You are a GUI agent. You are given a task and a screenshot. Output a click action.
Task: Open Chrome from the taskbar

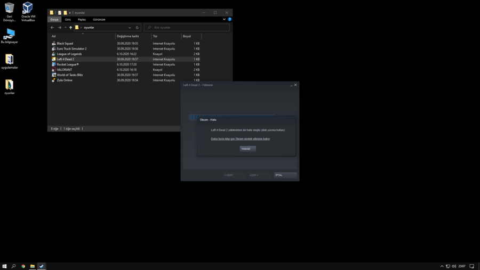pyautogui.click(x=23, y=266)
